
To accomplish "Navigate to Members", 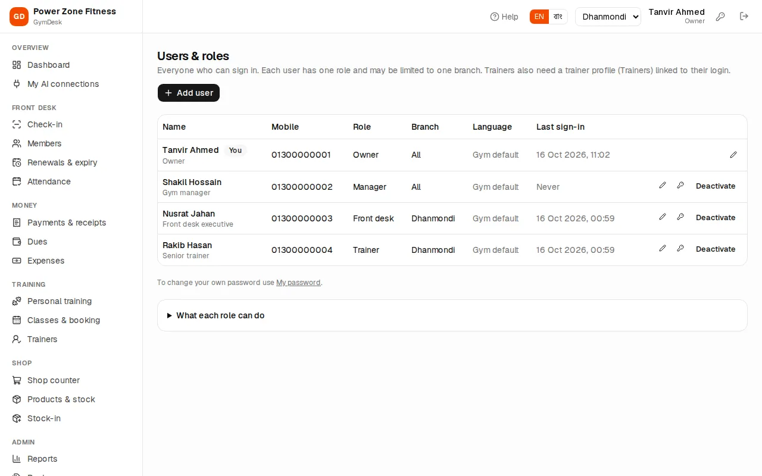I will coord(71,143).
